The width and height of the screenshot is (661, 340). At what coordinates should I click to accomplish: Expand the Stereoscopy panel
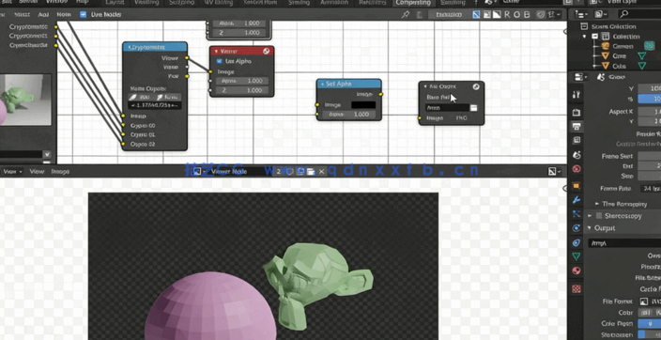pyautogui.click(x=591, y=216)
